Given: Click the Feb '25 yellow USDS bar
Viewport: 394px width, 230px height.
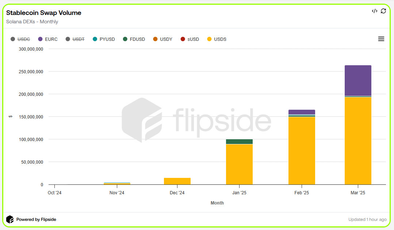Looking at the screenshot, I should 302,150.
